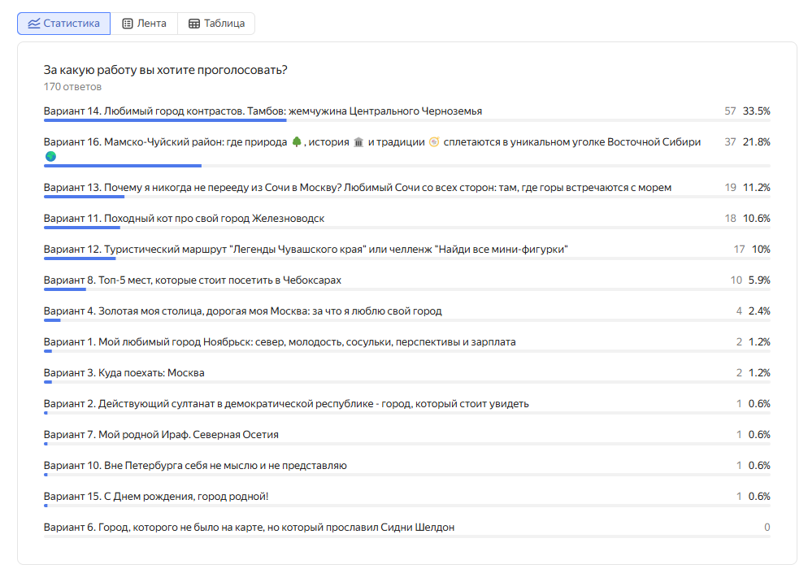
Task: Click the building emoji in Вариант 16
Action: [358, 142]
